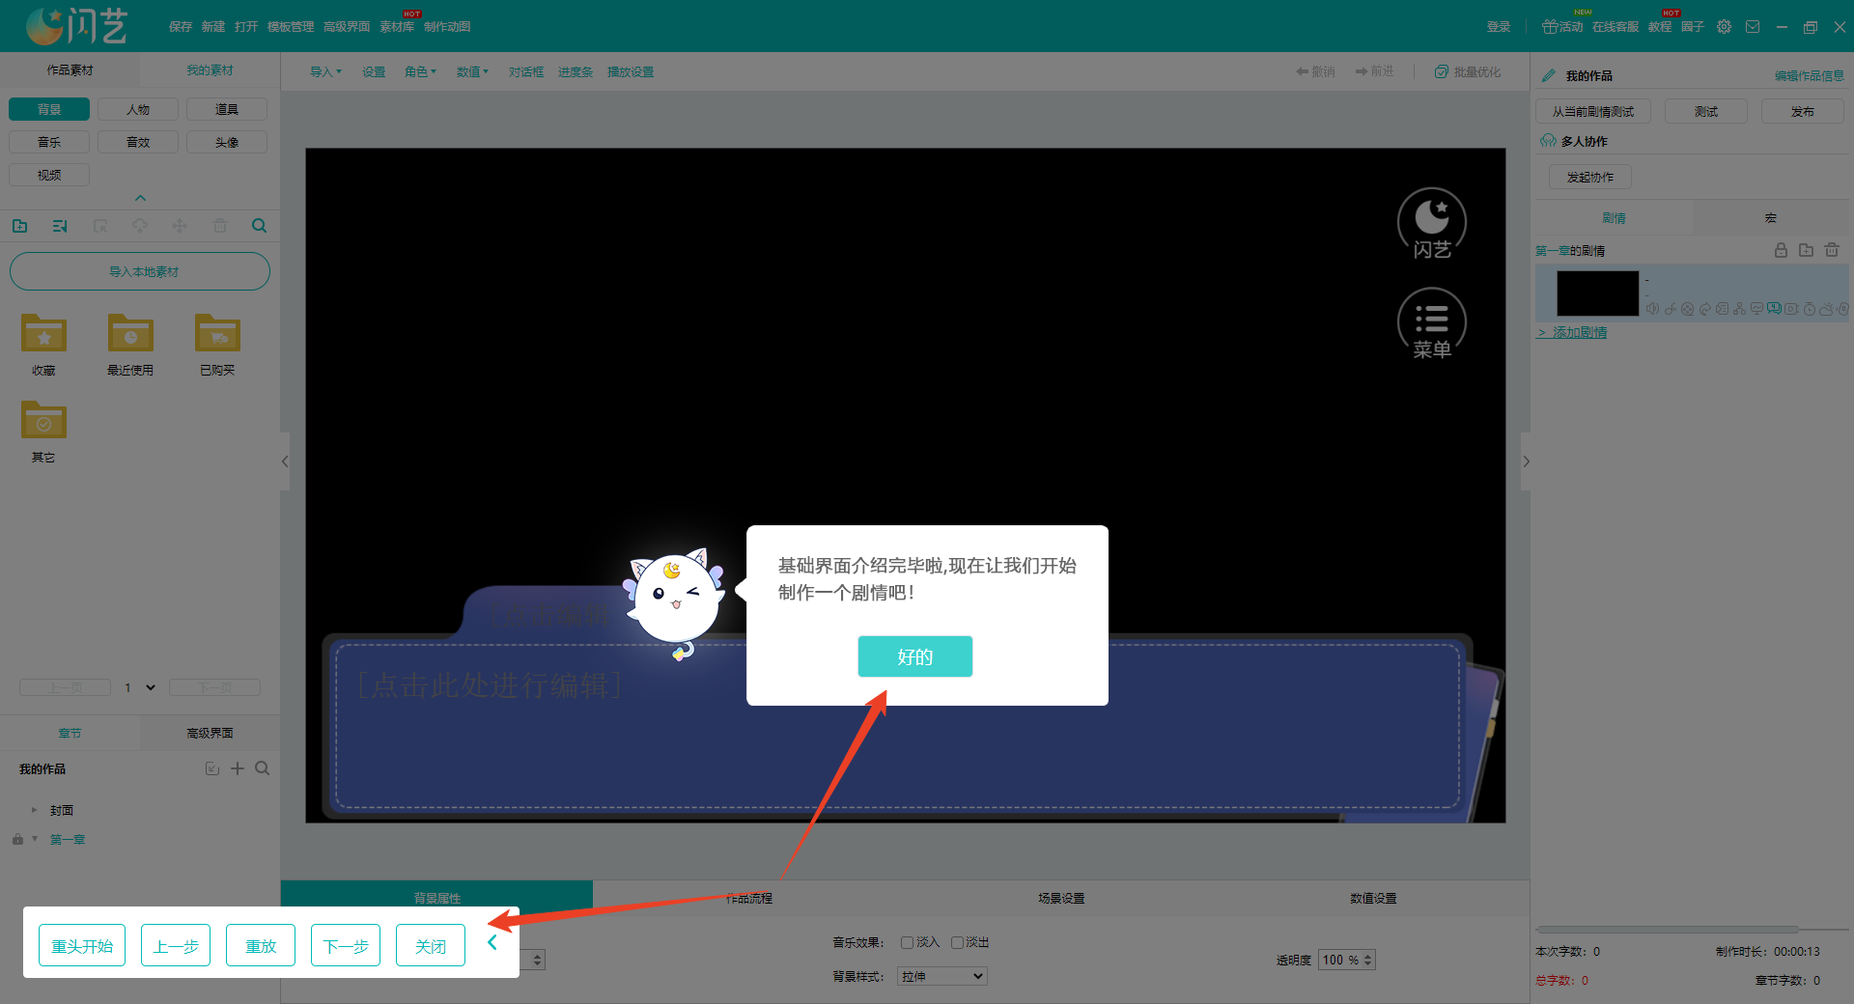Enable the 淡入 fade-in checkbox

tap(907, 942)
